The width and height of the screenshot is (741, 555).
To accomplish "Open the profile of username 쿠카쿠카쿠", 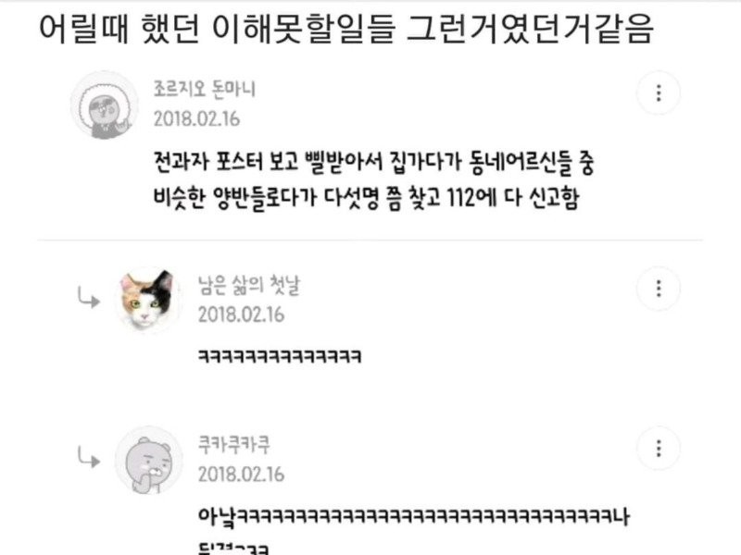I will tap(234, 445).
